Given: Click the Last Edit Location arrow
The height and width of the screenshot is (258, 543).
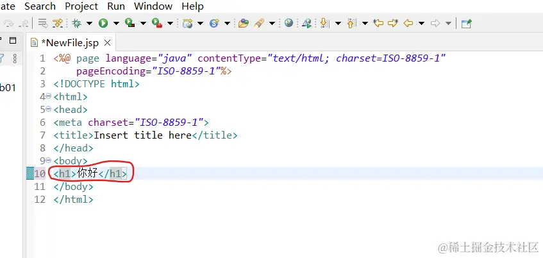Looking at the screenshot, I should pyautogui.click(x=378, y=23).
